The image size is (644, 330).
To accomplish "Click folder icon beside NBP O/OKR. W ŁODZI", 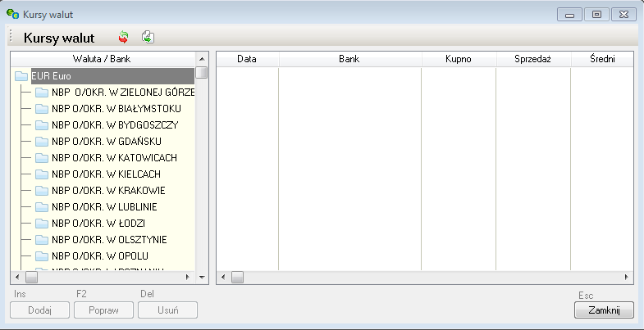I will 42,224.
